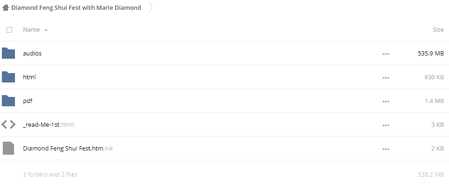Click Diamond Feng Shui Fest with Marie Diamond breadcrumb
449x185 pixels.
pos(76,8)
